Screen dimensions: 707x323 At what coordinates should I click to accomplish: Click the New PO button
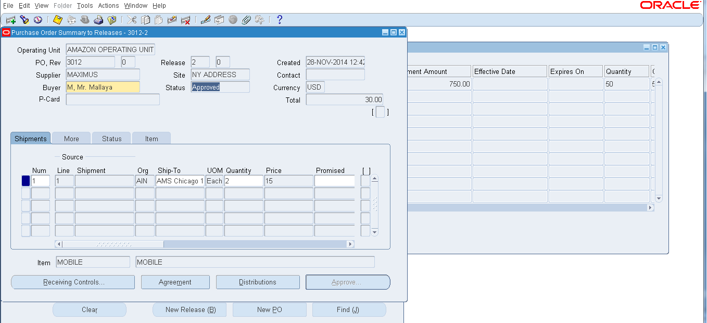(270, 310)
